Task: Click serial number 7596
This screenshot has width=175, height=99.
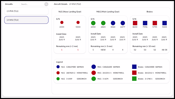Action: [145, 27]
